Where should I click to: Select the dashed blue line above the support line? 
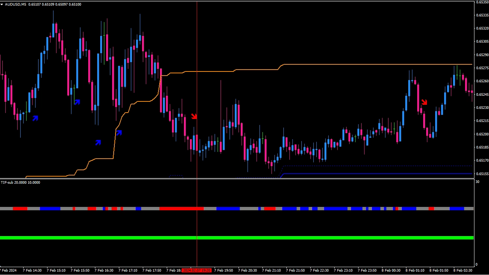pyautogui.click(x=374, y=166)
